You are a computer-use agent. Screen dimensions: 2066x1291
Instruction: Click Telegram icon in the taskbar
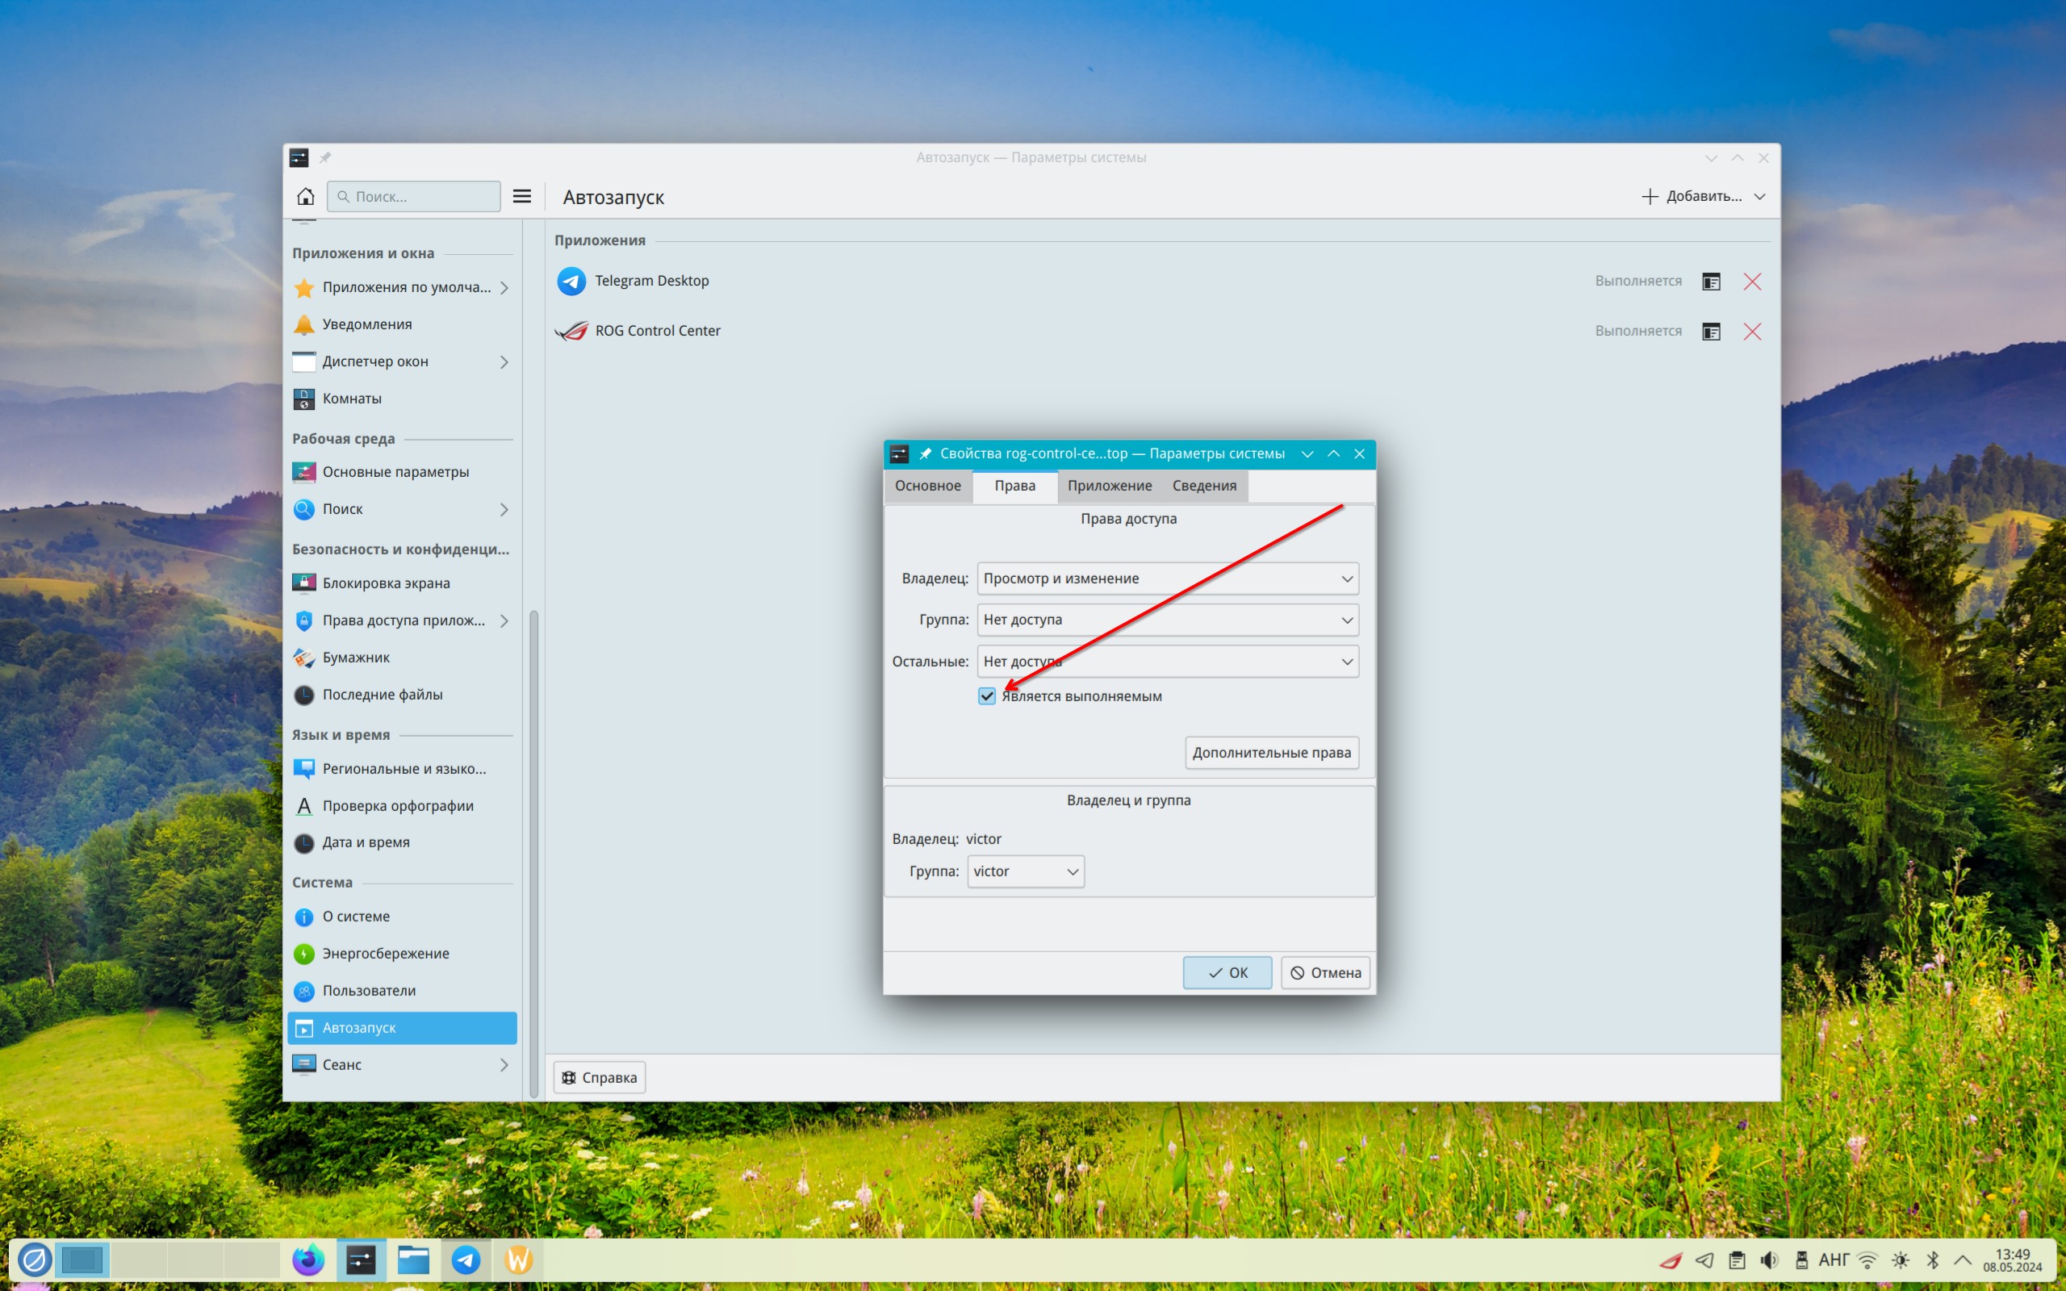click(x=466, y=1260)
